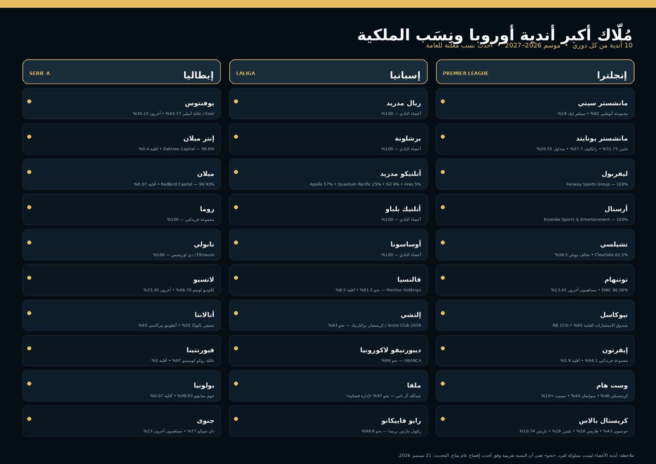Click the Exor ownership line under يوفنتوس
The height and width of the screenshot is (464, 656).
(174, 114)
